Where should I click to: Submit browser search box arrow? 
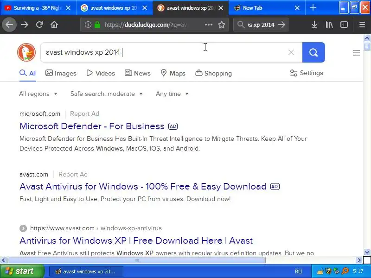281,25
